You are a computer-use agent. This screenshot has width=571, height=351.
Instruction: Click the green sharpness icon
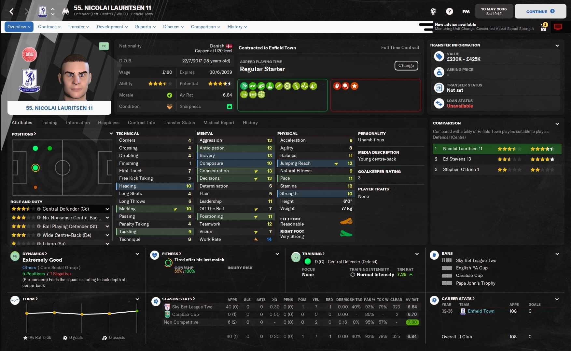click(230, 107)
